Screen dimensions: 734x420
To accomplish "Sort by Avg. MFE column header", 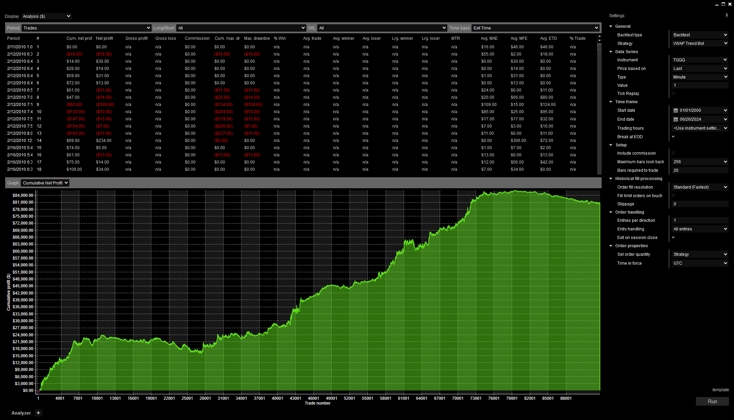I will click(519, 38).
